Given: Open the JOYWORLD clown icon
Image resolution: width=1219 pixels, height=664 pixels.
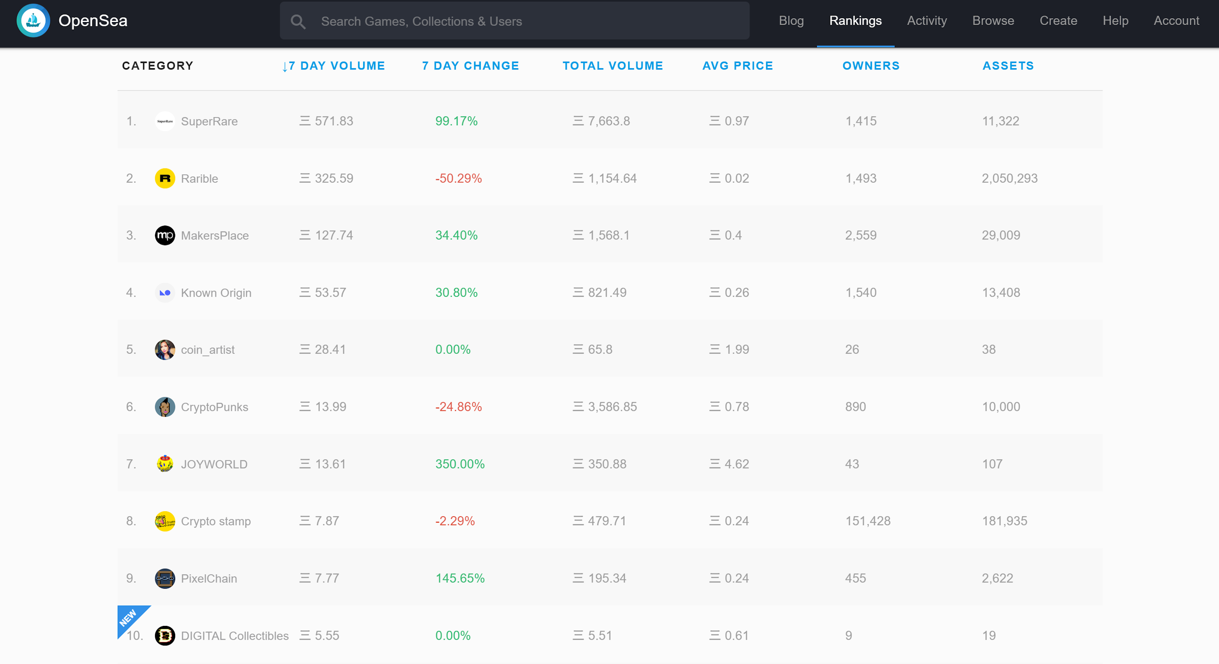Looking at the screenshot, I should [165, 464].
